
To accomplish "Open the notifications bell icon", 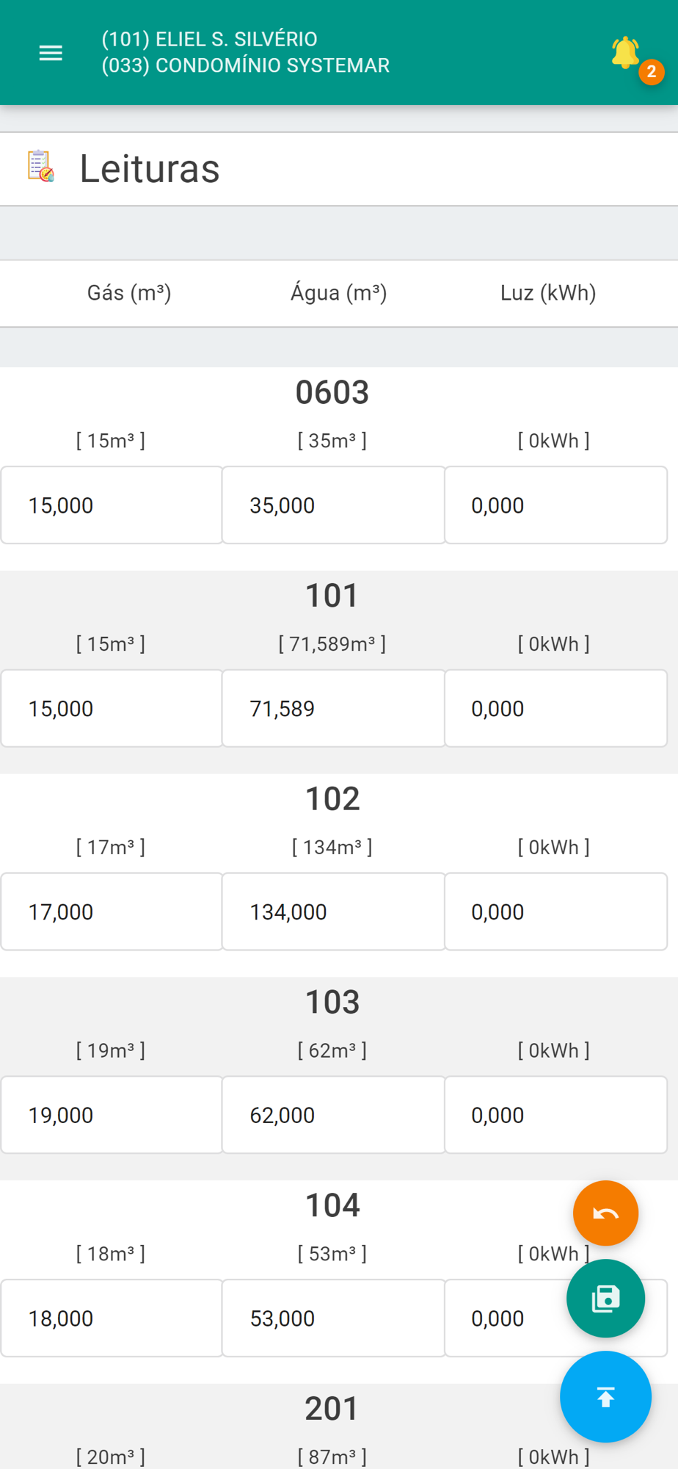I will point(625,53).
